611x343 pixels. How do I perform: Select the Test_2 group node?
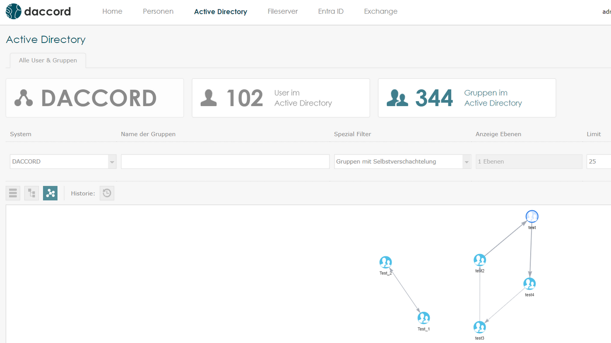385,262
